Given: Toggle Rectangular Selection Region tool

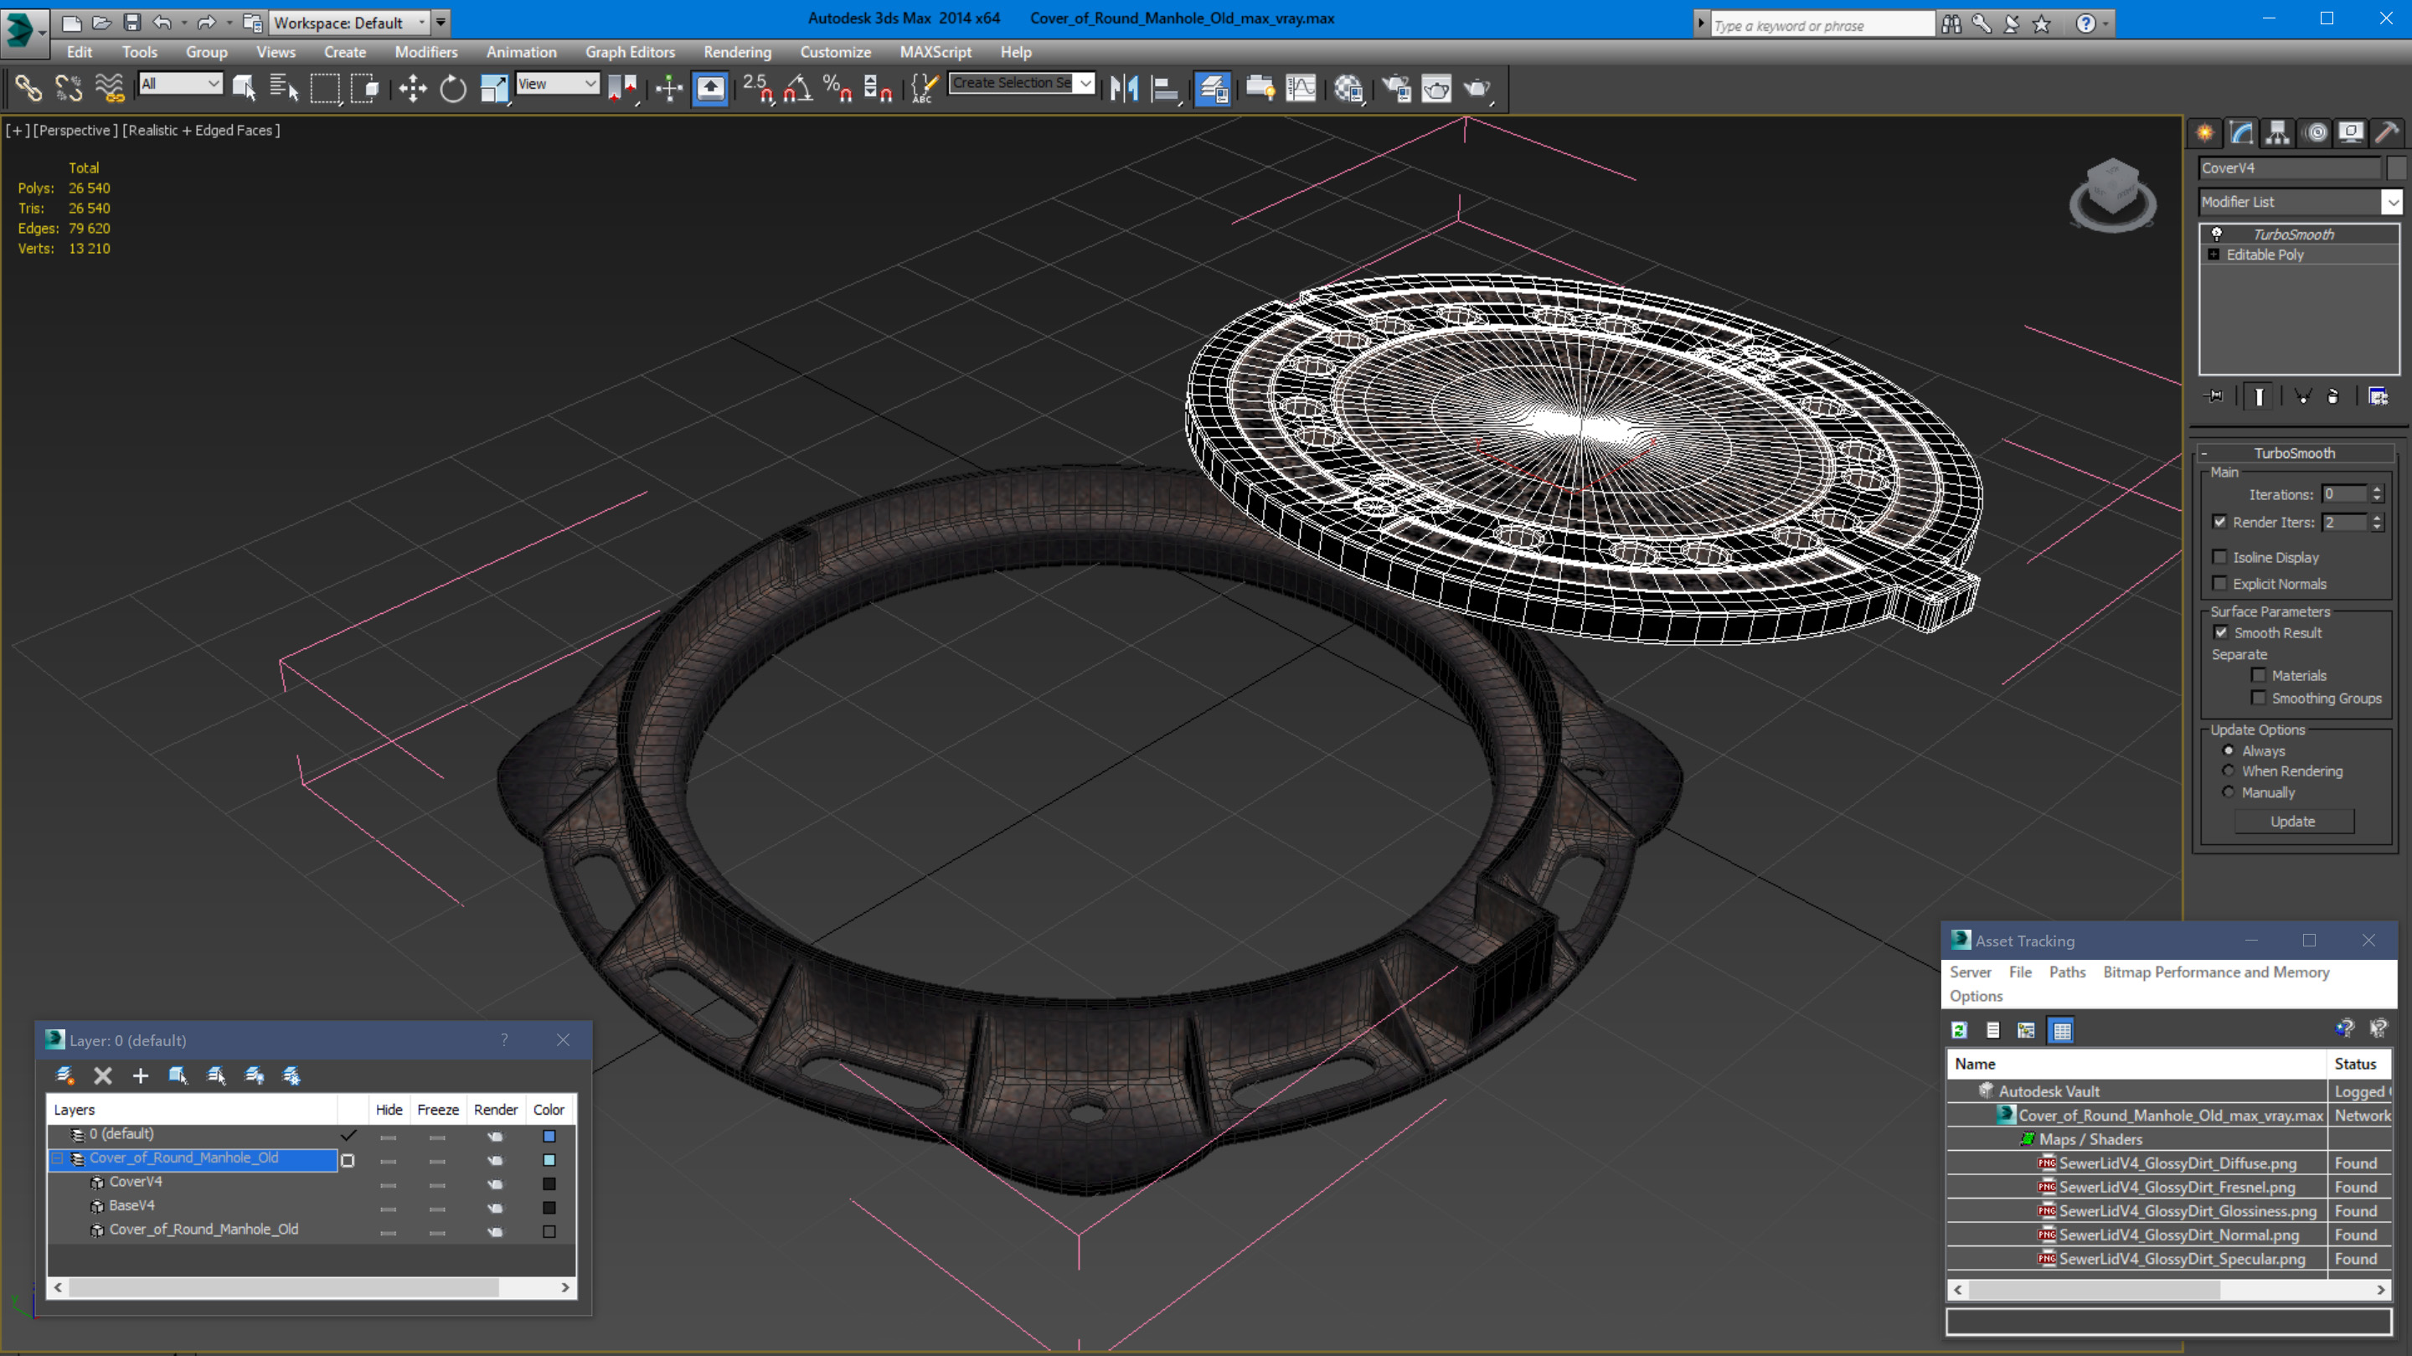Looking at the screenshot, I should click(324, 89).
